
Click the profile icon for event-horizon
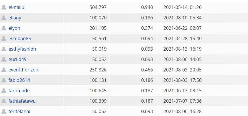coord(4,70)
